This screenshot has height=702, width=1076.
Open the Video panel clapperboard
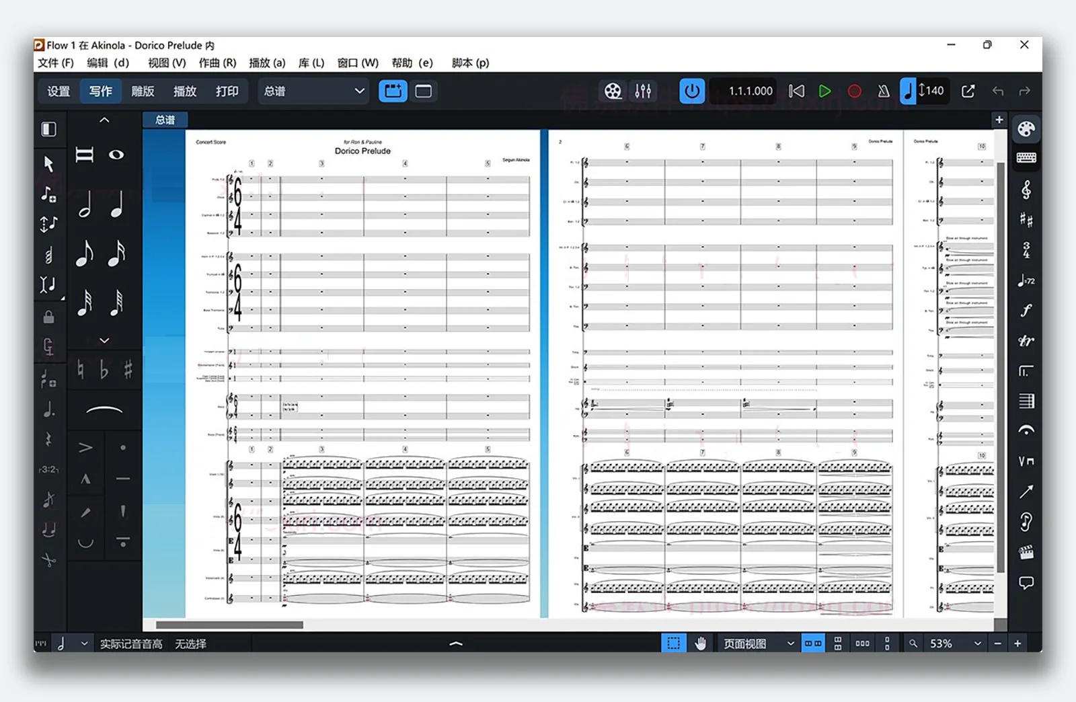(1026, 553)
